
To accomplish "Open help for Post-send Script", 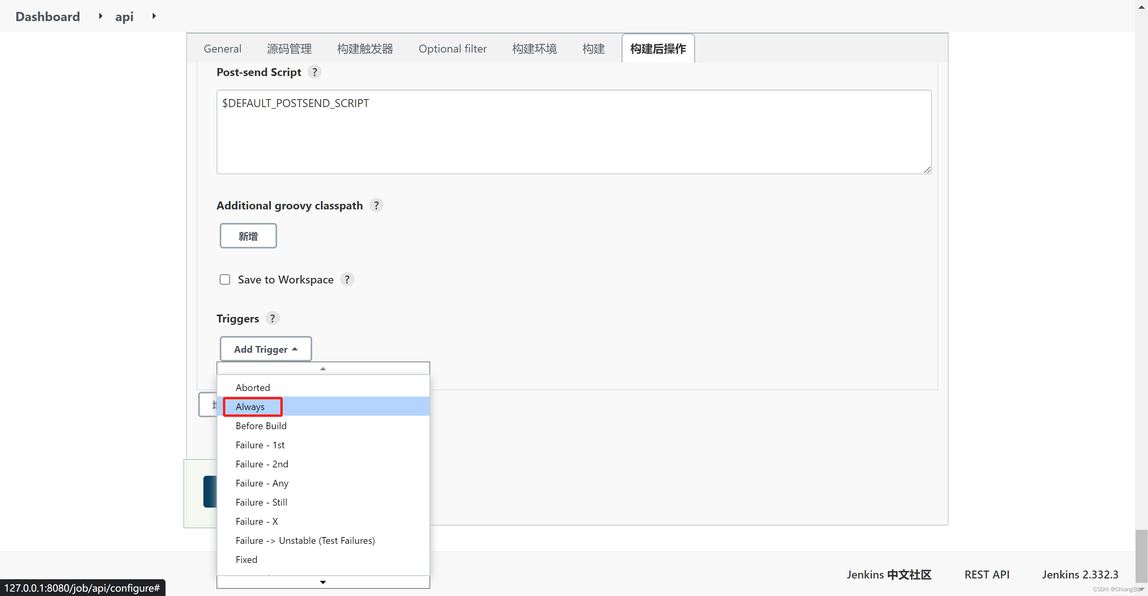I will point(315,72).
